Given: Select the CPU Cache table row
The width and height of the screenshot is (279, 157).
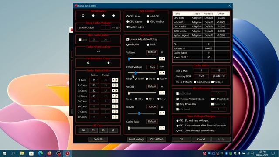Looking at the screenshot, I should pyautogui.click(x=201, y=27).
